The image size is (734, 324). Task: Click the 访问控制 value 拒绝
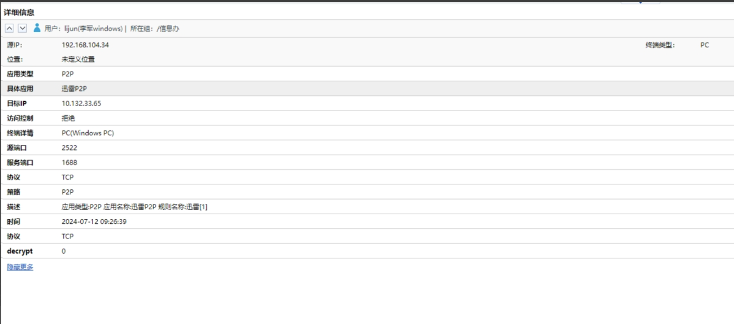[x=68, y=118]
